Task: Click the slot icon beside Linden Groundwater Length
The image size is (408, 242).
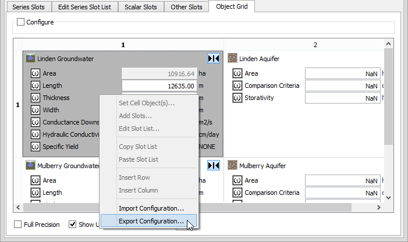Action: click(x=34, y=86)
